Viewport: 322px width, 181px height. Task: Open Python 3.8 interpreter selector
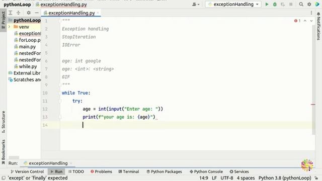[285, 178]
